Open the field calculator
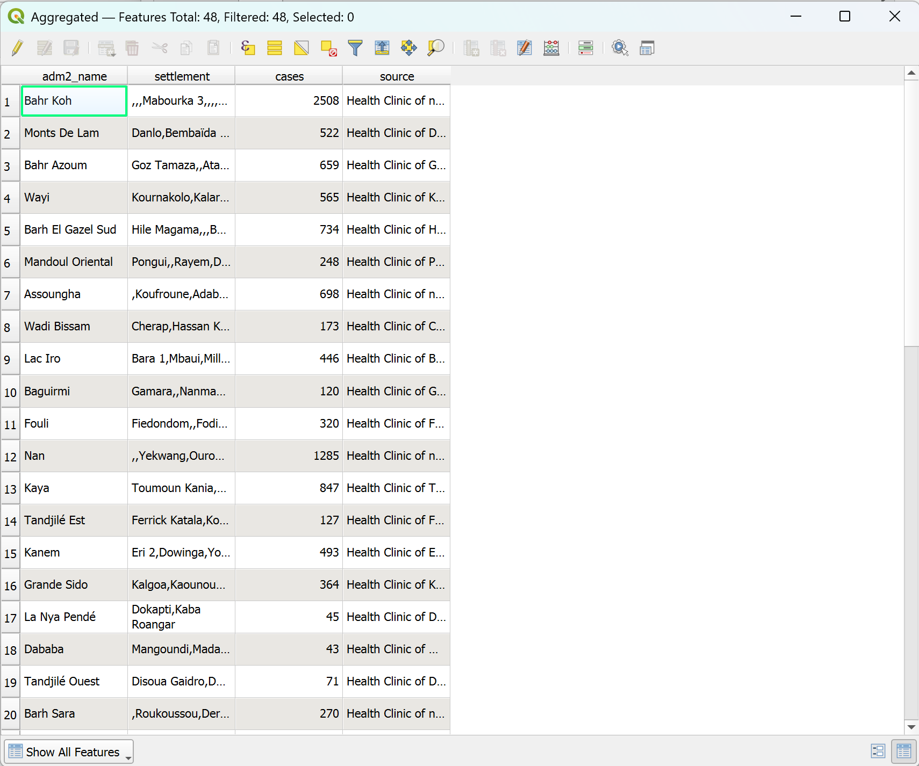The height and width of the screenshot is (766, 919). (551, 48)
